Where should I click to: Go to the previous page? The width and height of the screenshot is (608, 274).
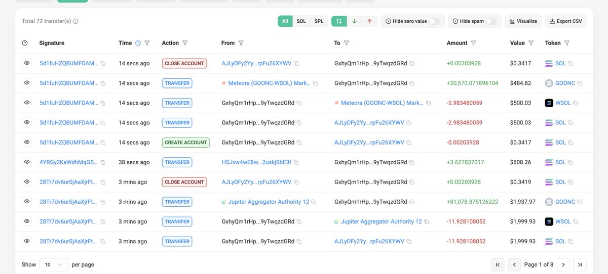click(x=514, y=264)
